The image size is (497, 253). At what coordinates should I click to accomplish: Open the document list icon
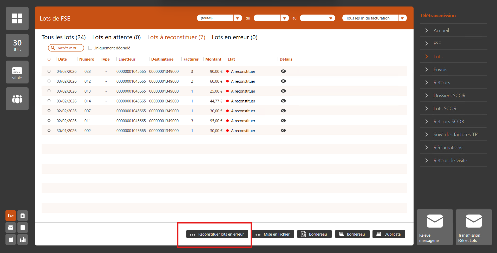(23, 228)
